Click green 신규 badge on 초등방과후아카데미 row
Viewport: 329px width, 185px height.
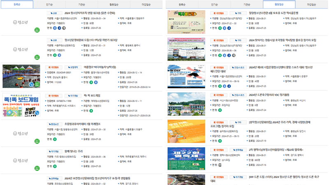(x=37, y=141)
